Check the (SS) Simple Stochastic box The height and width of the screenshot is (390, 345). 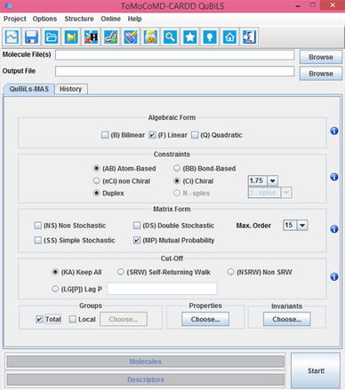click(x=38, y=240)
